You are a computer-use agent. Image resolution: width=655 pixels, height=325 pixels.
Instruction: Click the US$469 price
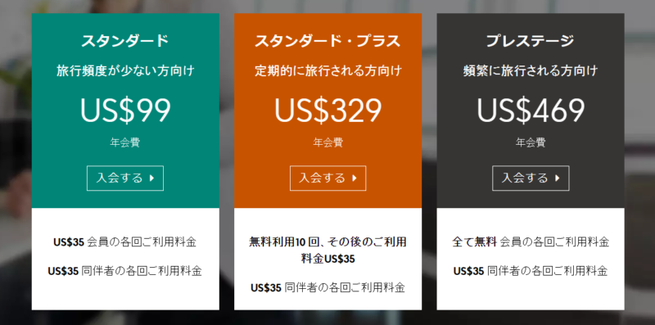[531, 111]
